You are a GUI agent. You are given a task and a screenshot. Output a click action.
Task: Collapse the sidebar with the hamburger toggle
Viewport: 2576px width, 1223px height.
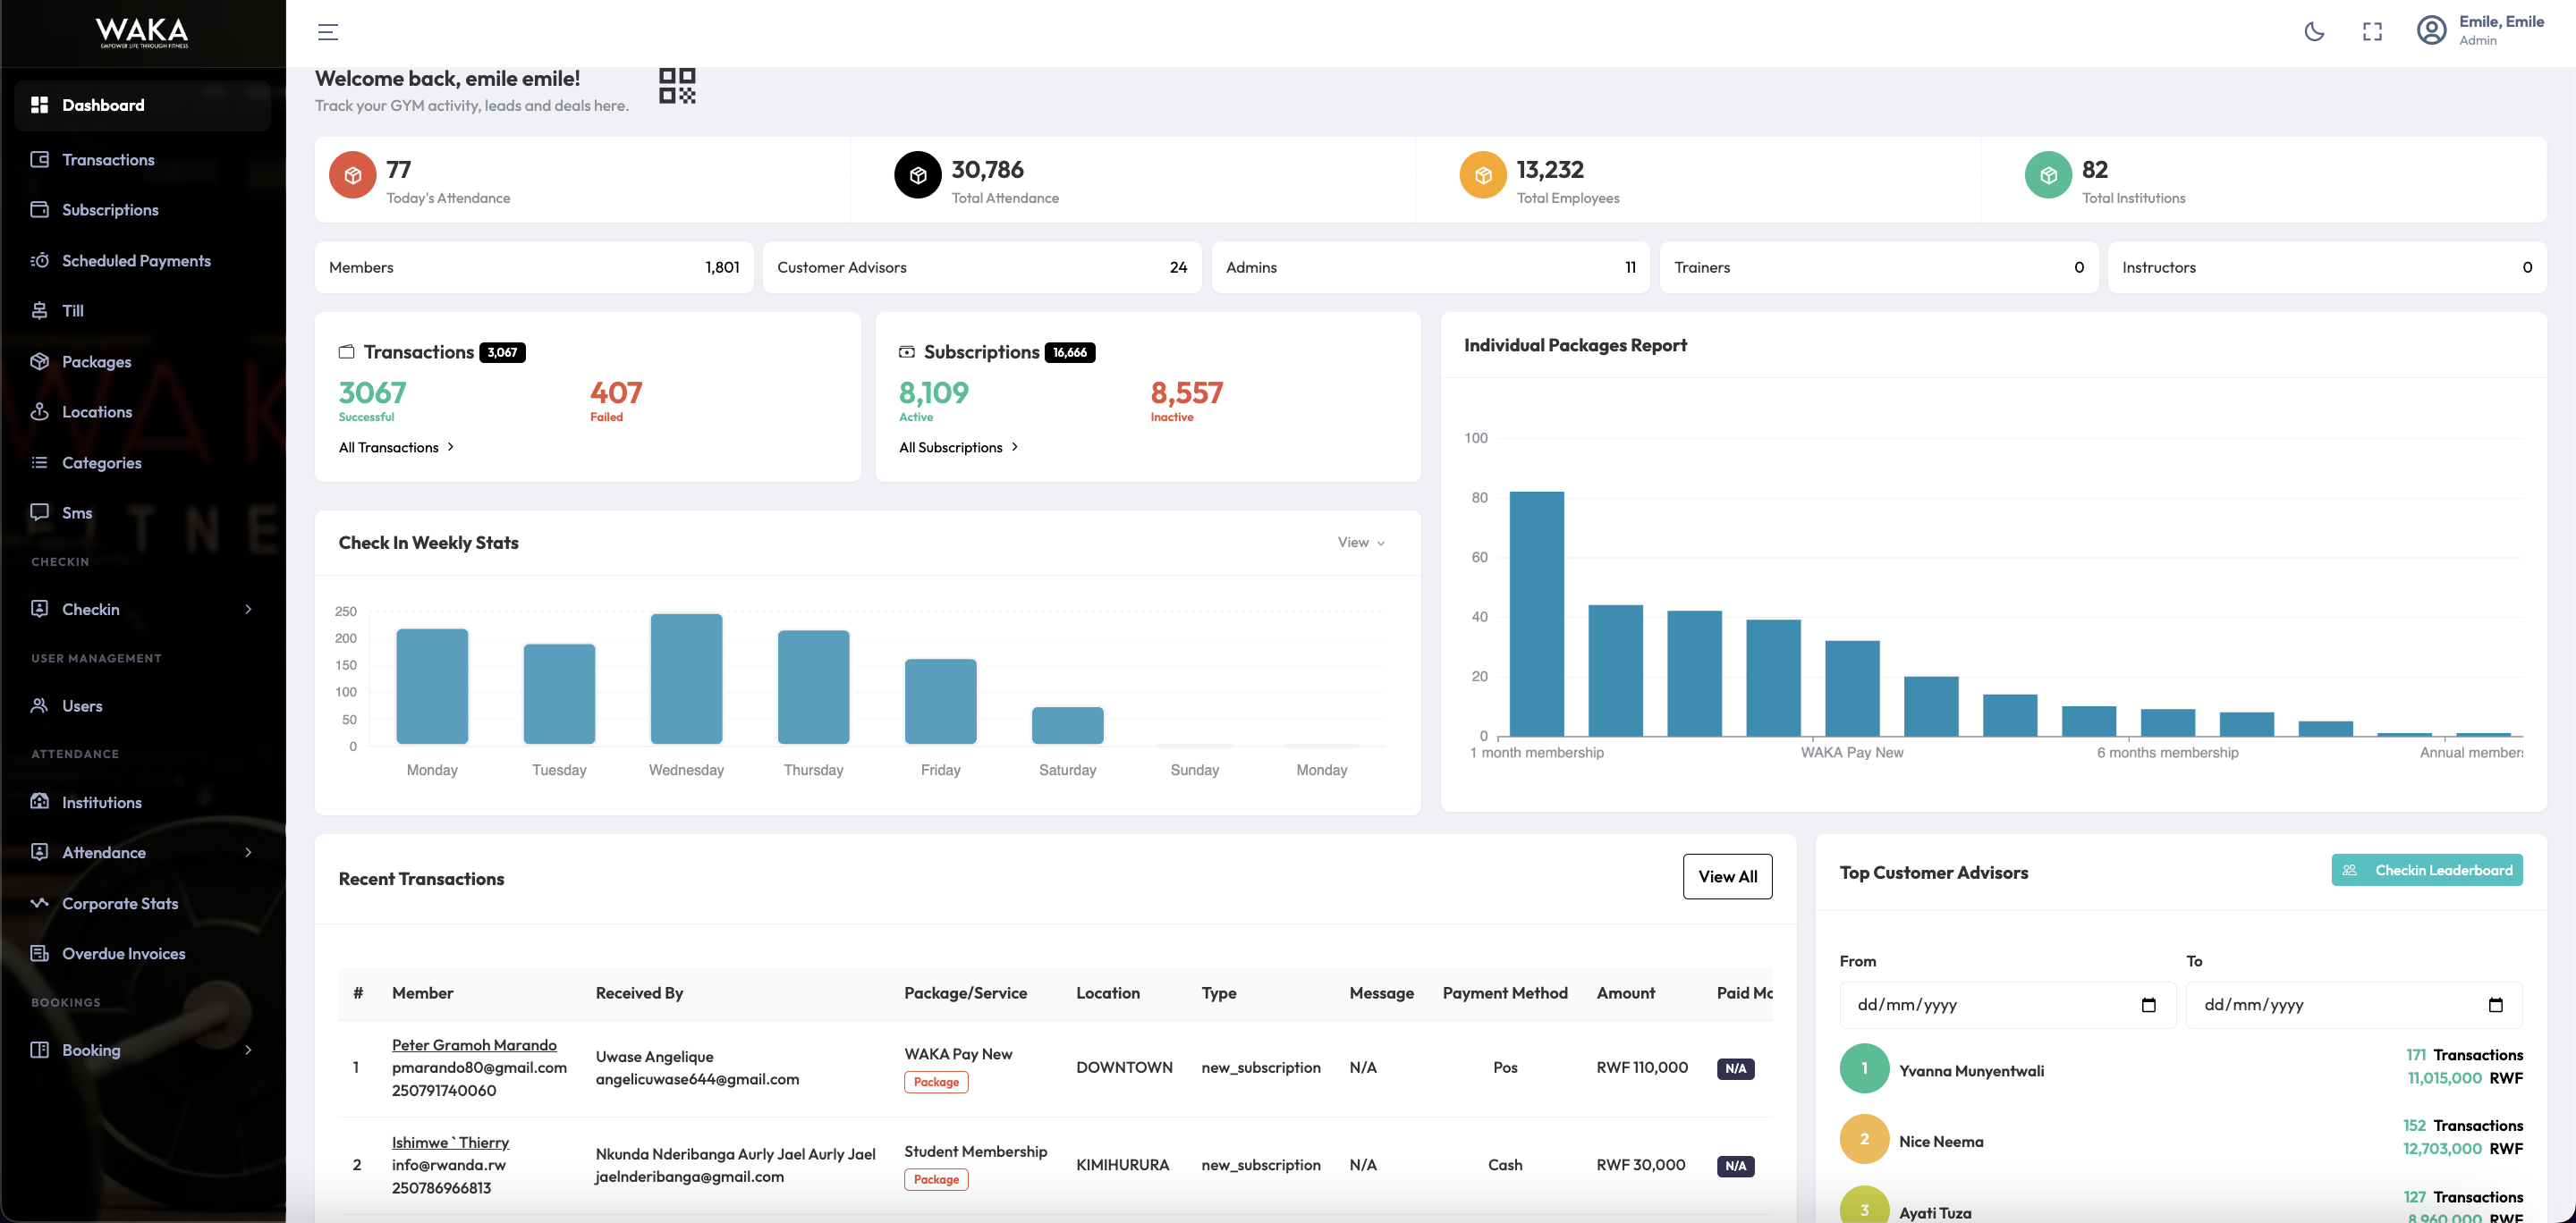click(x=327, y=31)
